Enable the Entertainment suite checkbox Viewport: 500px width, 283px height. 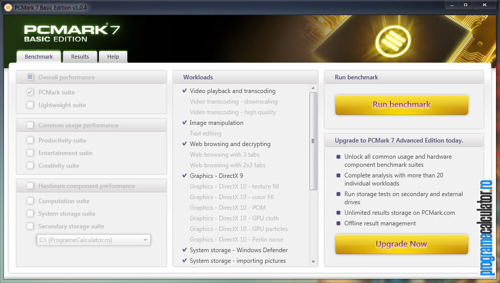pos(30,153)
